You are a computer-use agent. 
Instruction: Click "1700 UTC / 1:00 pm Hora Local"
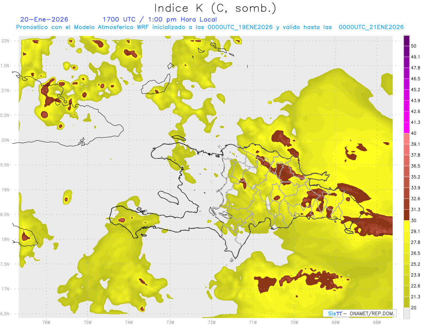tap(160, 19)
